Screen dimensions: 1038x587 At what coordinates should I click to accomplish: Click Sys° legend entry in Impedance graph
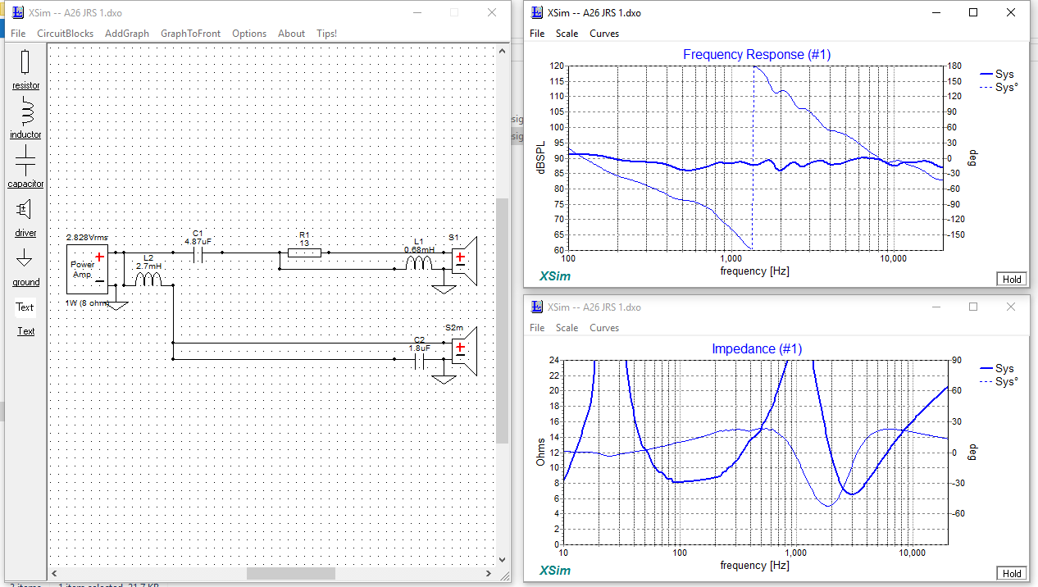998,382
